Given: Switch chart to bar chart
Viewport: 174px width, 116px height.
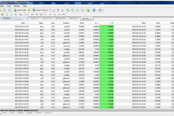Looking at the screenshot, I should pos(54,10).
